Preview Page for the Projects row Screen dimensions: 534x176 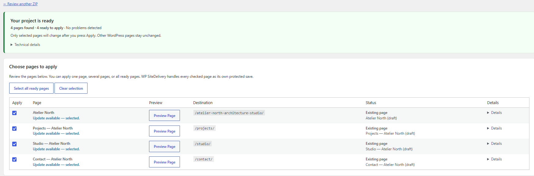164,131
